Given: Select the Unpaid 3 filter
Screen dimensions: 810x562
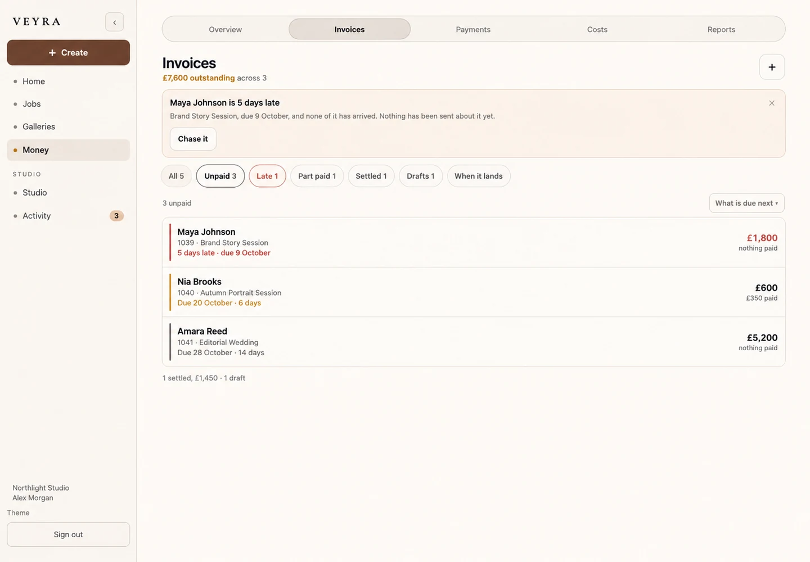Looking at the screenshot, I should tap(220, 176).
